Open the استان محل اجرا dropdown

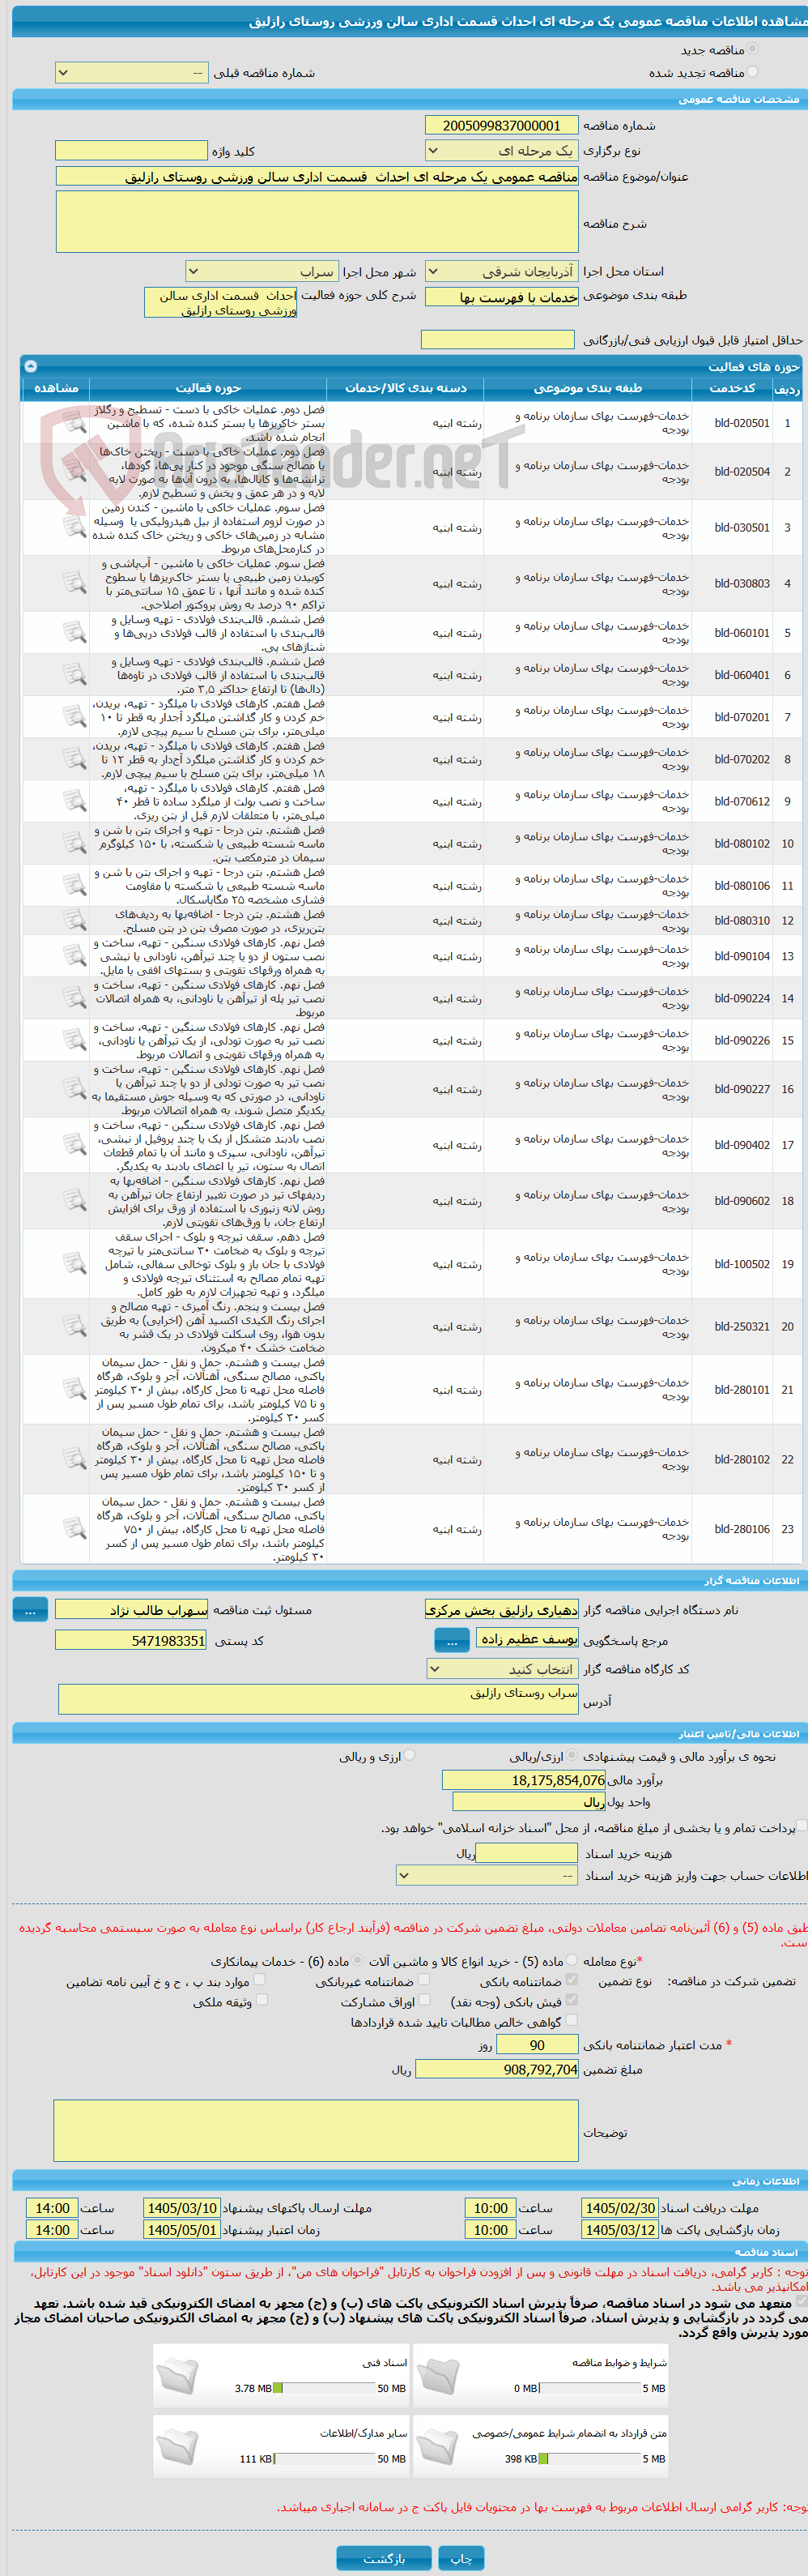[x=501, y=272]
